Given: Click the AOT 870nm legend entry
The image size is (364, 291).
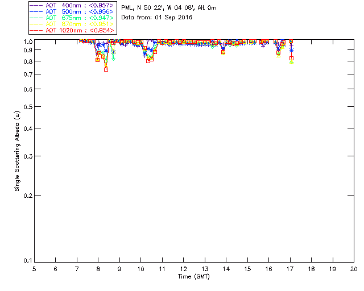Looking at the screenshot, I should click(x=72, y=24).
